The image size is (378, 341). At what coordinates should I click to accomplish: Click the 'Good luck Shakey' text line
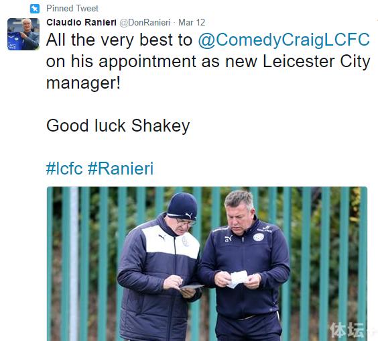pyautogui.click(x=118, y=126)
